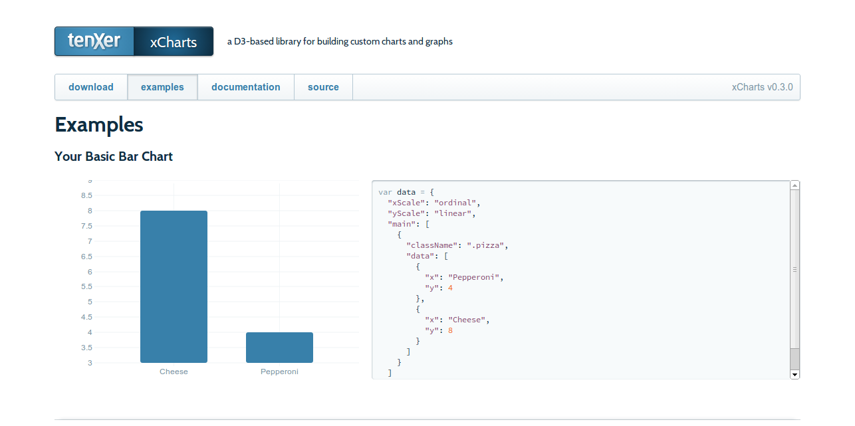The height and width of the screenshot is (426, 855).
Task: Click the "main": [ code line
Action: (409, 224)
